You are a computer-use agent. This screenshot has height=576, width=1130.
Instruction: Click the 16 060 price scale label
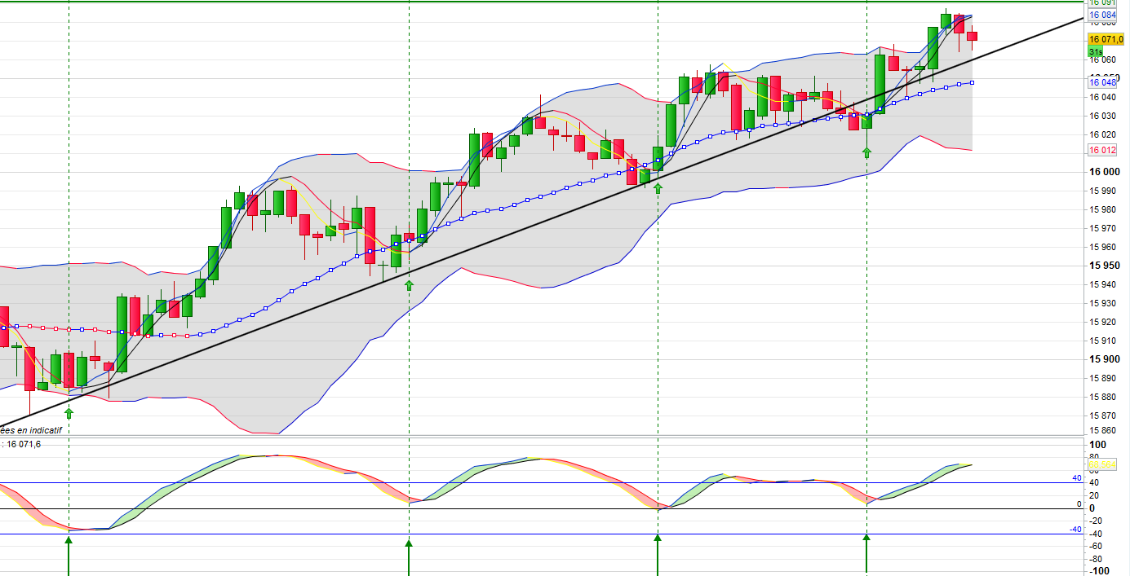pyautogui.click(x=1104, y=59)
